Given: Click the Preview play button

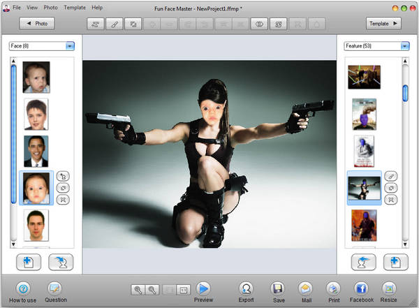Looking at the screenshot, I should [x=203, y=288].
